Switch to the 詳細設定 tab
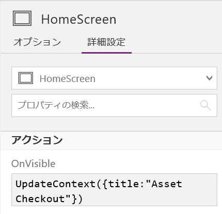222x214 pixels. pos(106,42)
